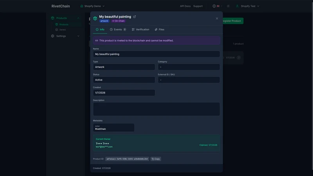Click the Current Owner label
313x176 pixels.
(x=103, y=139)
